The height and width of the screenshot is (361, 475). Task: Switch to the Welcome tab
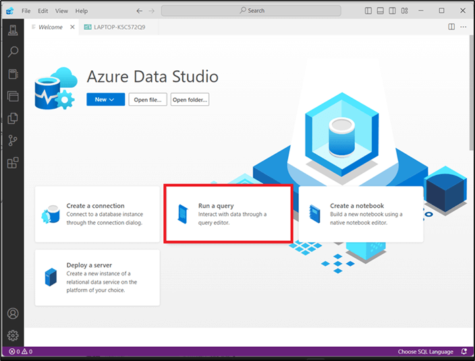click(x=51, y=27)
